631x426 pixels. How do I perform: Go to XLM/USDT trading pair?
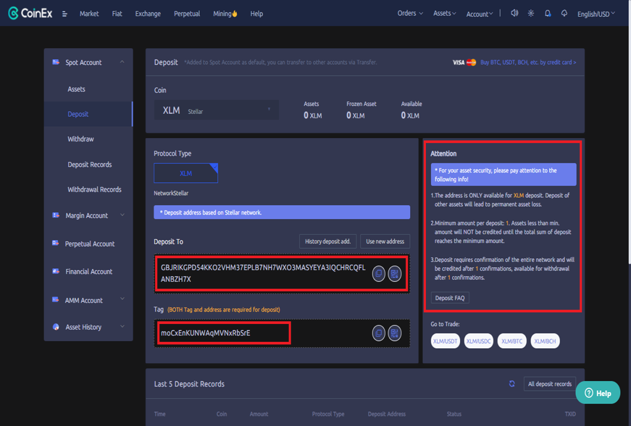(445, 341)
